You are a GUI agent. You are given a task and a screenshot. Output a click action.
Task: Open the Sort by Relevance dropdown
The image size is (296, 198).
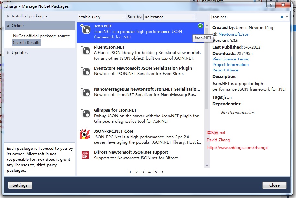169,17
